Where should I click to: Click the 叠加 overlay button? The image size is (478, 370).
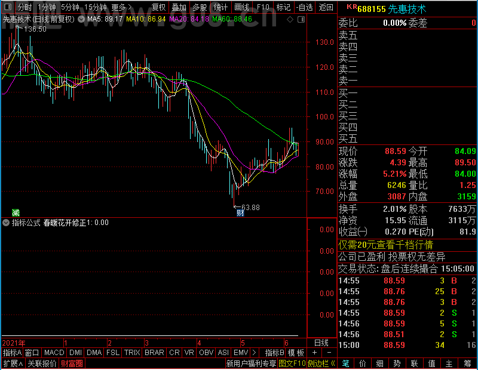(179, 7)
